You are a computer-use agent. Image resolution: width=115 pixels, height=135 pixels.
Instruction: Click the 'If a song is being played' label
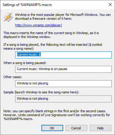pos(53,45)
